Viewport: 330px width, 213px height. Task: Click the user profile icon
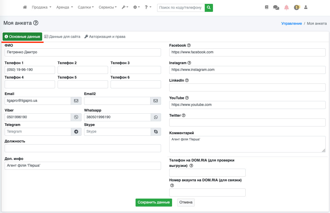(x=306, y=7)
